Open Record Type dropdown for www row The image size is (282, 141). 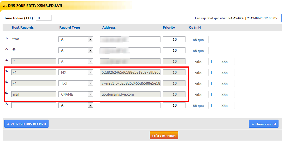tap(90, 40)
